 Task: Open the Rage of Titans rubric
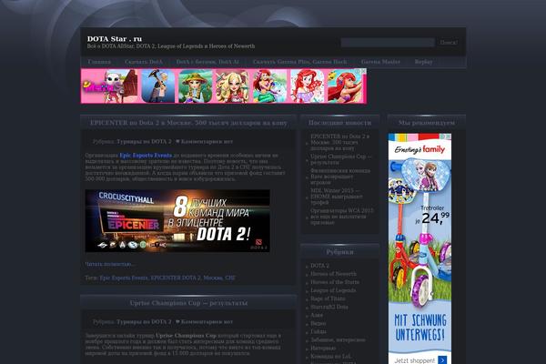click(x=328, y=298)
